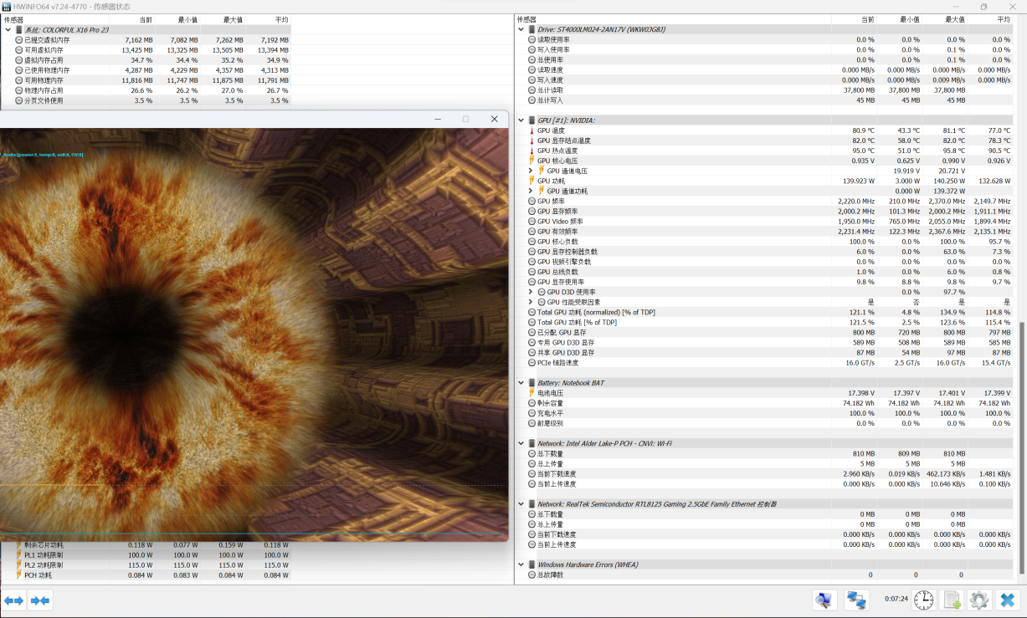
Task: Click the blue X close sensors icon
Action: (x=1007, y=600)
